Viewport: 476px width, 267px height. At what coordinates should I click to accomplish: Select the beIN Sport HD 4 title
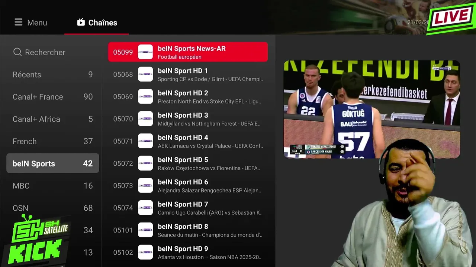(x=183, y=138)
